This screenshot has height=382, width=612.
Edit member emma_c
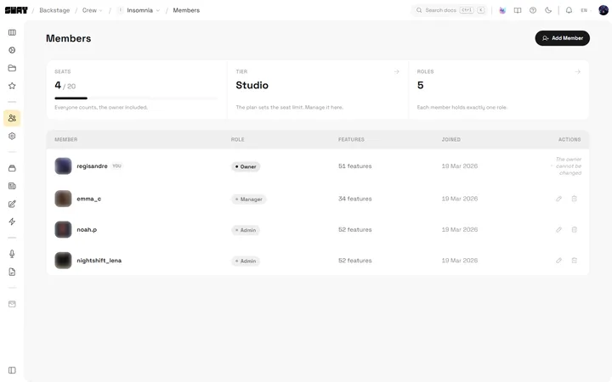(x=559, y=199)
